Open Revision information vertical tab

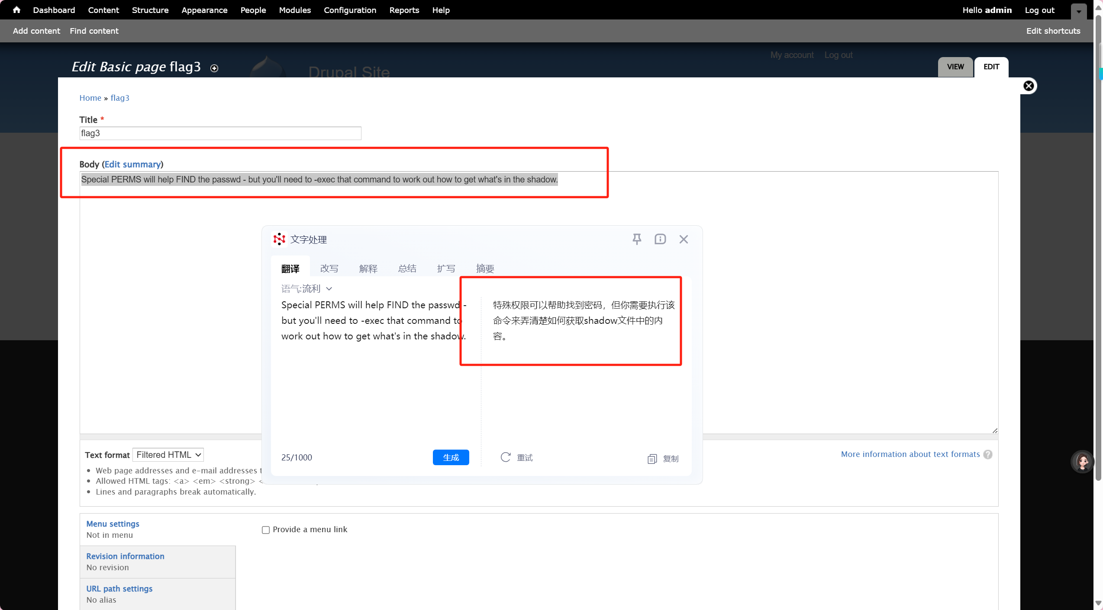(125, 556)
